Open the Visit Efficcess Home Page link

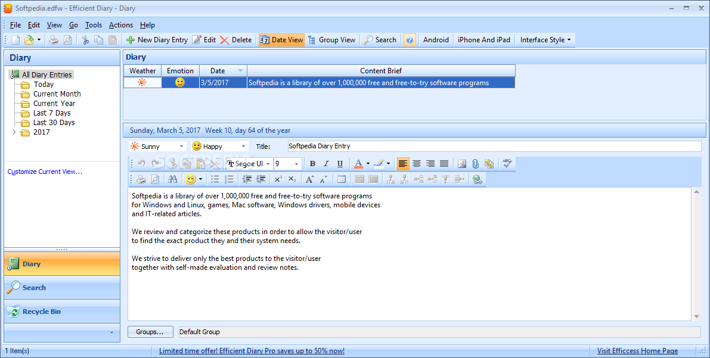(x=637, y=351)
